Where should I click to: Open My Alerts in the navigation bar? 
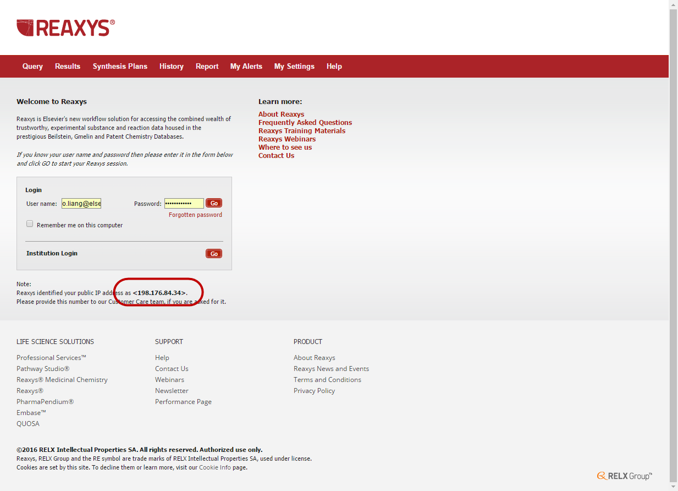click(246, 66)
